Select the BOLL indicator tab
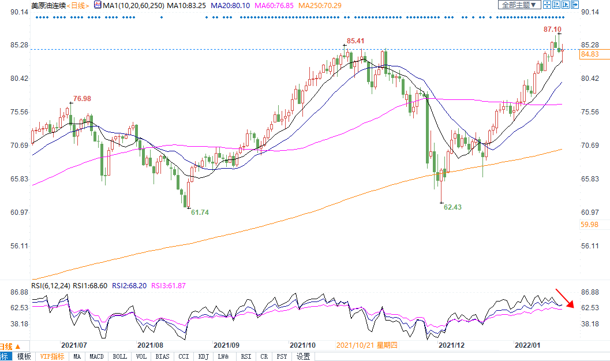This screenshot has height=361, width=610. [x=119, y=356]
